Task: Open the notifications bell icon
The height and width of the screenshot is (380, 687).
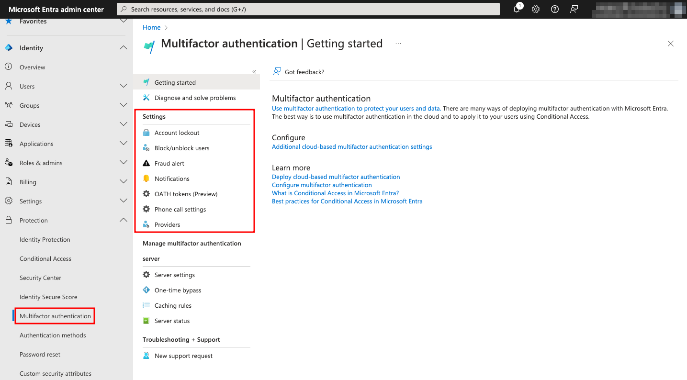Action: click(x=517, y=9)
